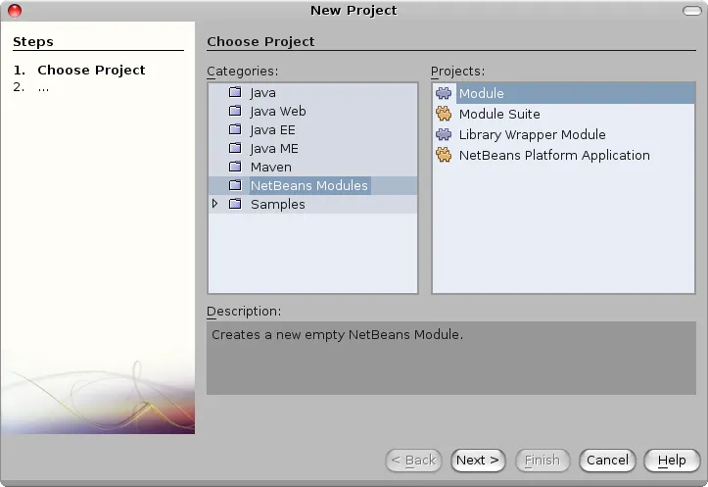This screenshot has height=487, width=708.
Task: Click the disabled < Back button
Action: [413, 460]
